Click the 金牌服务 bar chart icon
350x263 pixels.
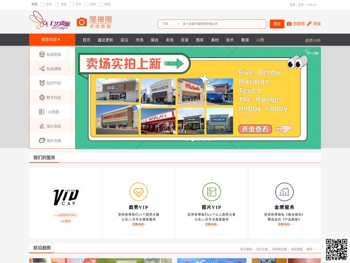pos(284,192)
